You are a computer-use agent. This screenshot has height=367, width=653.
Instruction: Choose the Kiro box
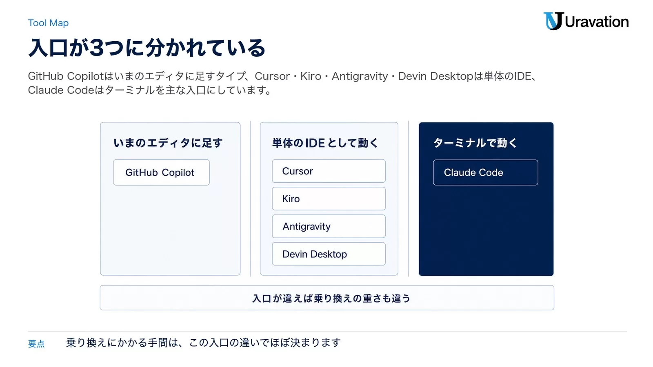(329, 199)
